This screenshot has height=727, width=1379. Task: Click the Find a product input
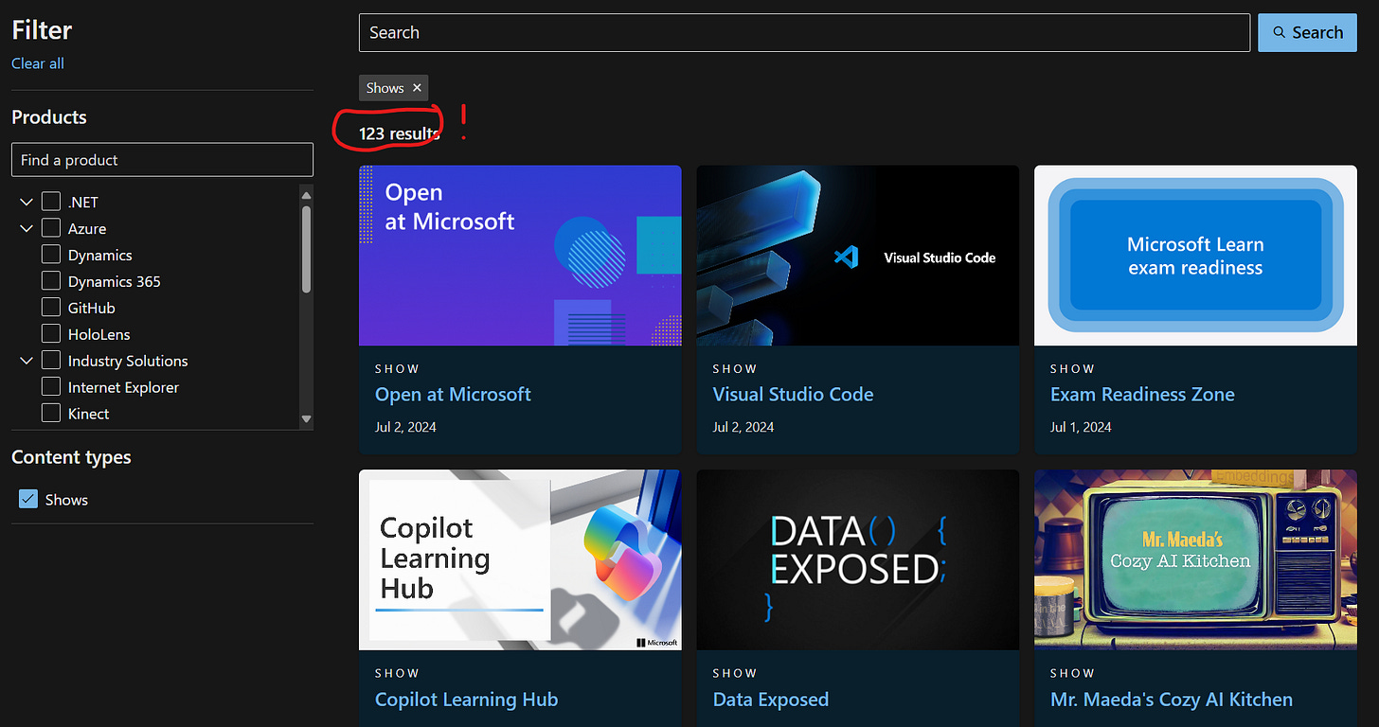pos(162,160)
